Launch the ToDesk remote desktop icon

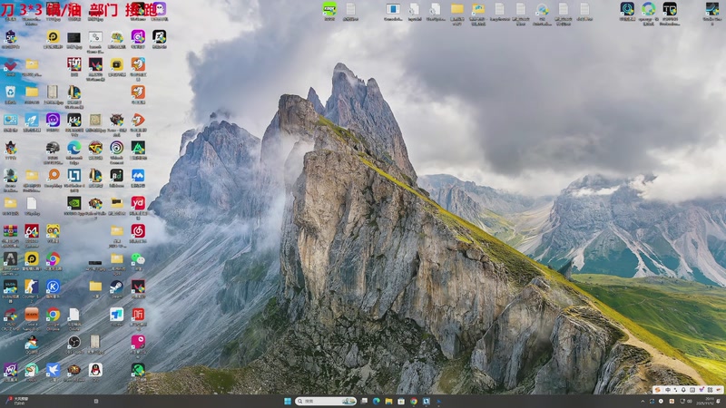coord(117,314)
